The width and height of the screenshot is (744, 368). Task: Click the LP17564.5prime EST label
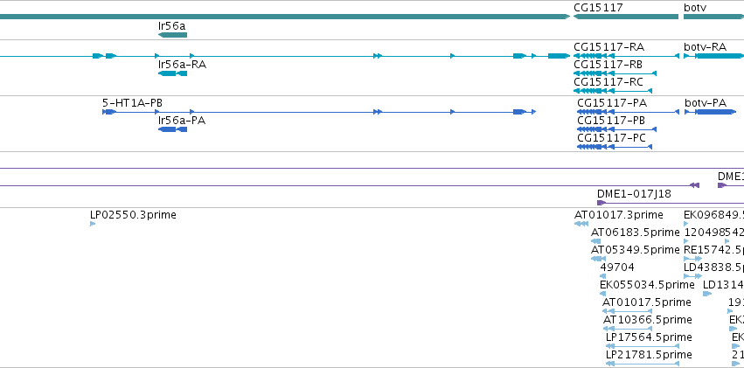point(649,337)
